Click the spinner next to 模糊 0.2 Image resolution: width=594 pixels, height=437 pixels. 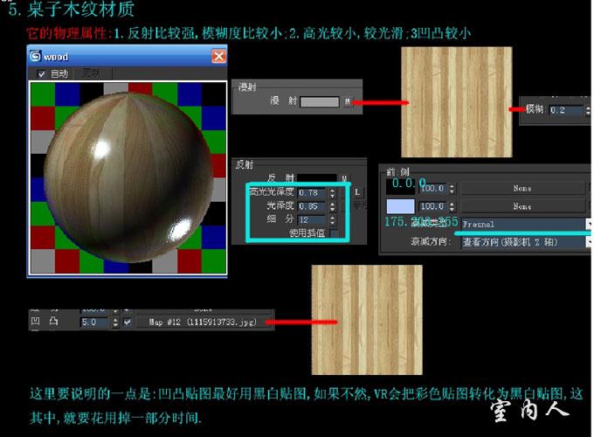587,110
